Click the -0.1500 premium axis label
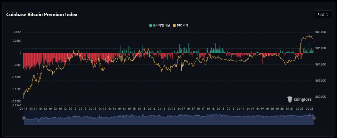Viewport: 337px width, 138px height. [x=16, y=89]
